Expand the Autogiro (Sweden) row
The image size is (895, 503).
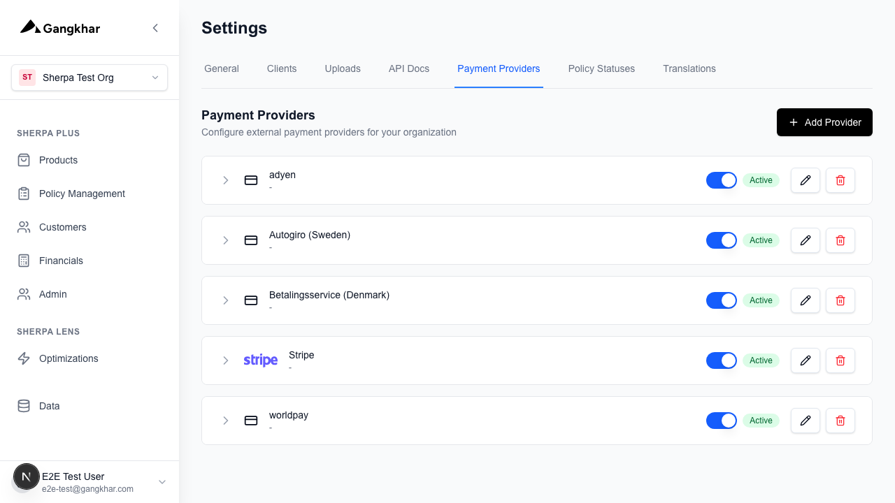coord(226,240)
